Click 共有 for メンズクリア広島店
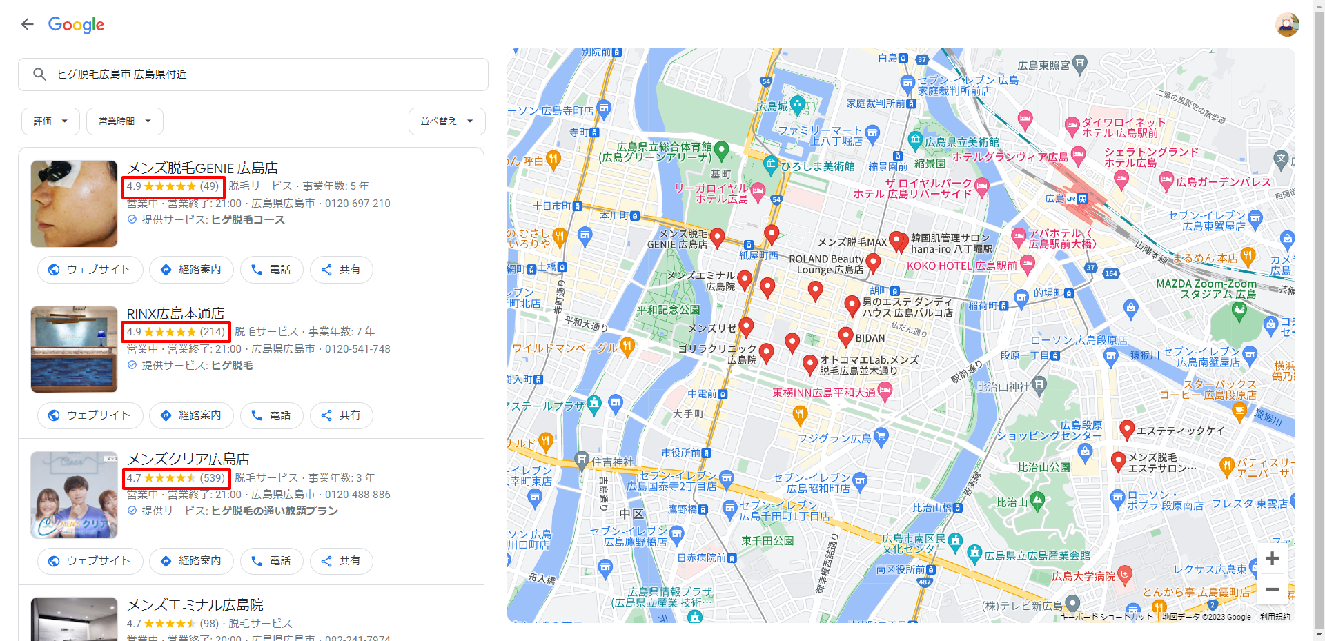Image resolution: width=1325 pixels, height=641 pixels. [x=341, y=561]
